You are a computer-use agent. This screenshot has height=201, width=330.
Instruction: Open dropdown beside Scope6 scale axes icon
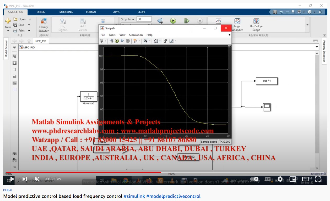coord(160,41)
